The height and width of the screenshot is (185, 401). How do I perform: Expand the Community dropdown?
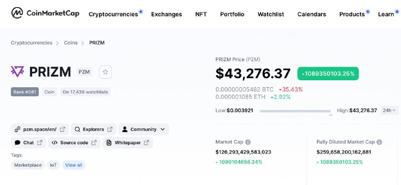pyautogui.click(x=143, y=129)
